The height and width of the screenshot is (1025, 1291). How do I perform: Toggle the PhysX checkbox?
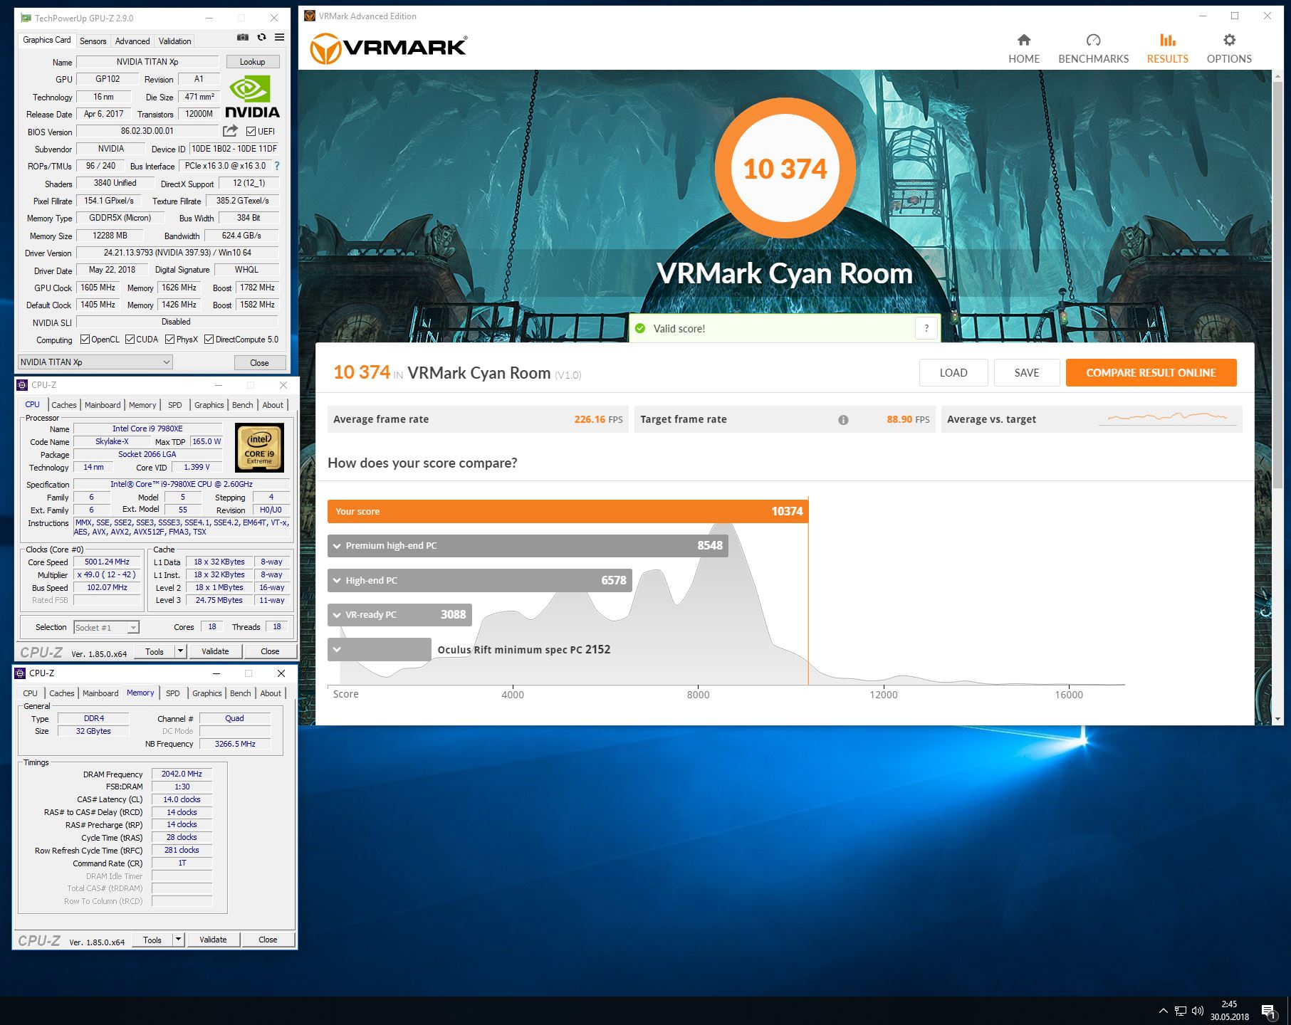(169, 340)
